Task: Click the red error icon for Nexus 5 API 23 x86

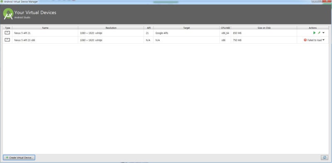Action: tap(305, 40)
